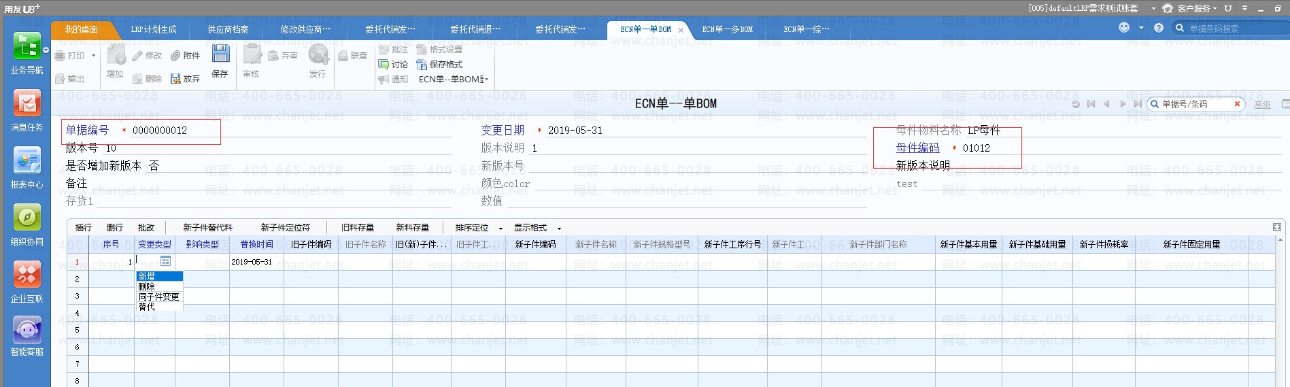Click the 新子件替代料 button

point(207,228)
